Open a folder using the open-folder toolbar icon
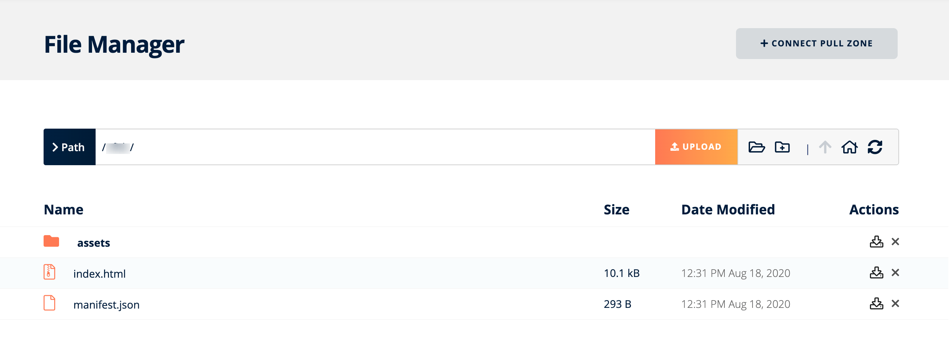This screenshot has width=949, height=362. point(757,147)
